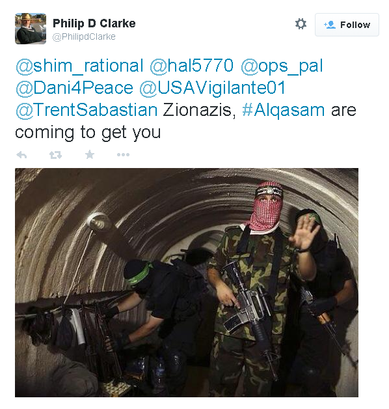Enlarge the attached tunnel photo
This screenshot has width=389, height=409.
pyautogui.click(x=187, y=283)
